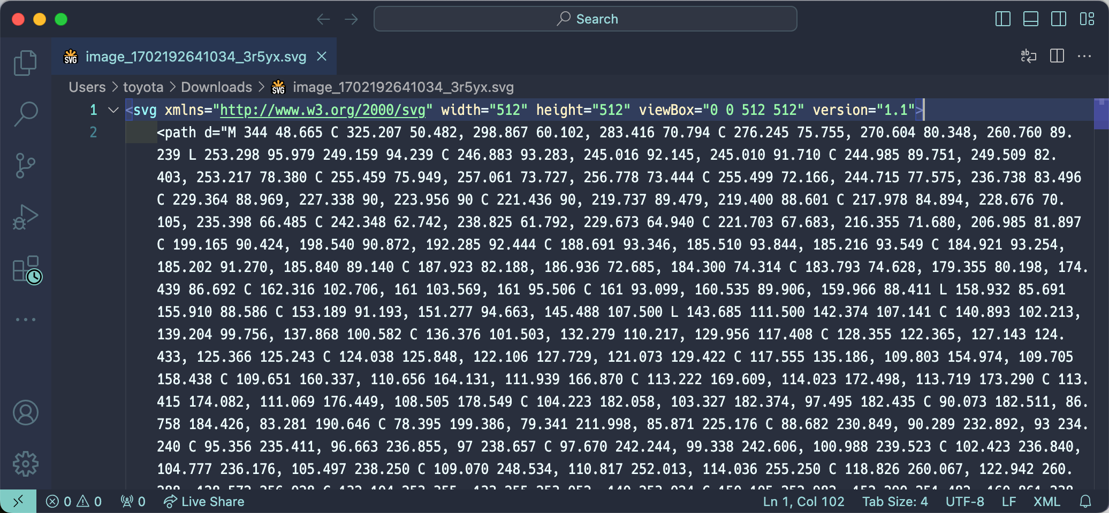Toggle the primary side bar
This screenshot has height=513, width=1109.
coord(1002,19)
